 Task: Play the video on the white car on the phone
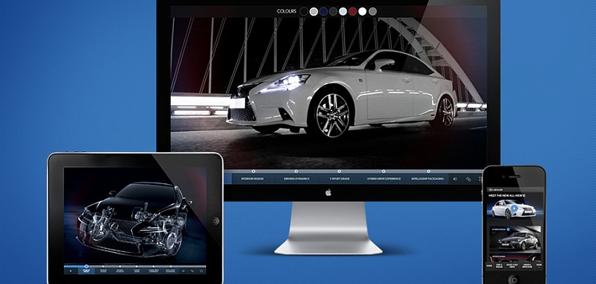click(514, 208)
